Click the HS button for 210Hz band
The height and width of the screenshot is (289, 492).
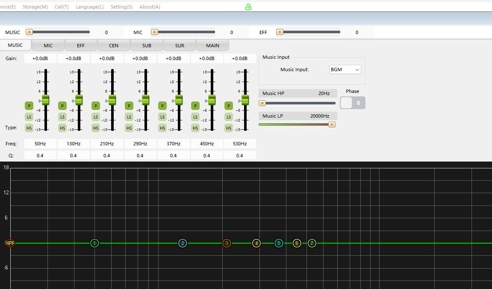coord(96,128)
